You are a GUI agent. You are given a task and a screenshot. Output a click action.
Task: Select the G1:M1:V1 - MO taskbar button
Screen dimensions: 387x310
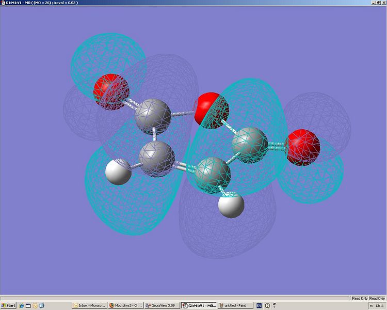pos(199,305)
